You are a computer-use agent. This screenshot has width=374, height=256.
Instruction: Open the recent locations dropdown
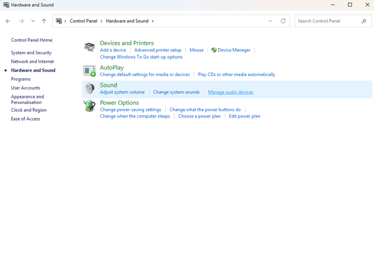[33, 21]
